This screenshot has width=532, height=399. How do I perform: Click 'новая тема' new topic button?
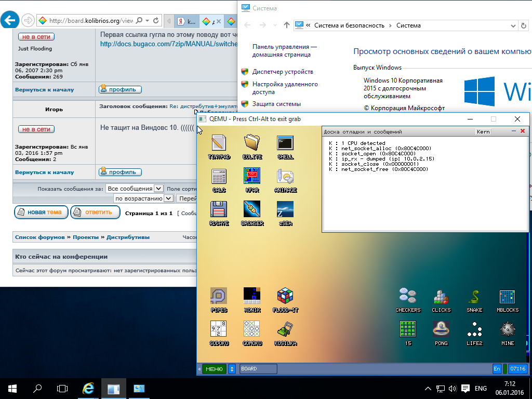[x=41, y=212]
